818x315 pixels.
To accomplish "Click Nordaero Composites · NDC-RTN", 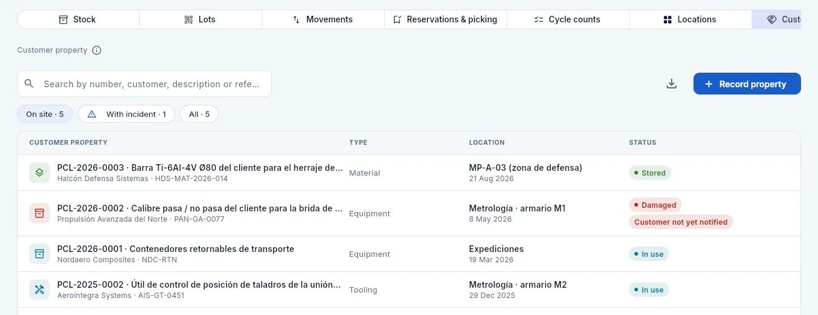I will tap(117, 260).
